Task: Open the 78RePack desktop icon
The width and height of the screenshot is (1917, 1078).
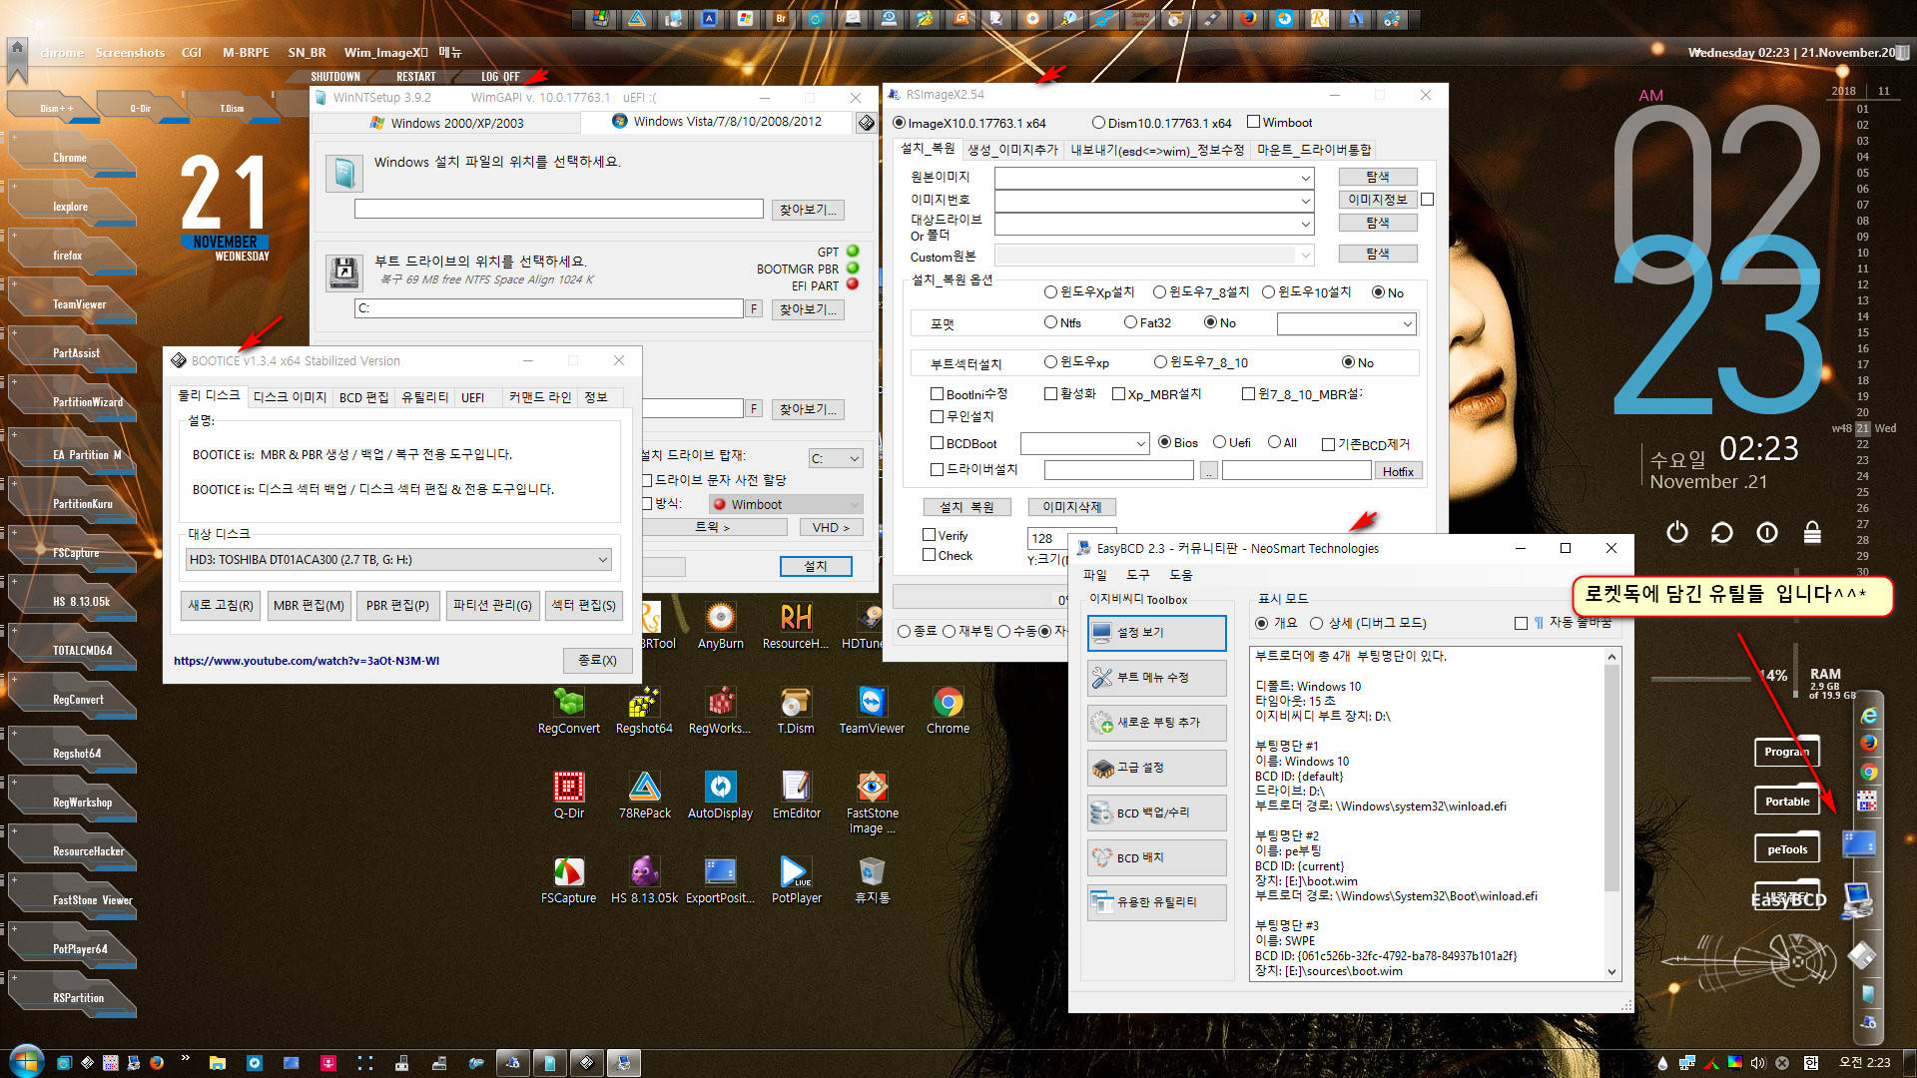Action: pyautogui.click(x=644, y=796)
